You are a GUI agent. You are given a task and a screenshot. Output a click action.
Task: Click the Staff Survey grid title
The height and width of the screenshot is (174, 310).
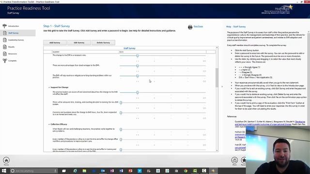129,48
